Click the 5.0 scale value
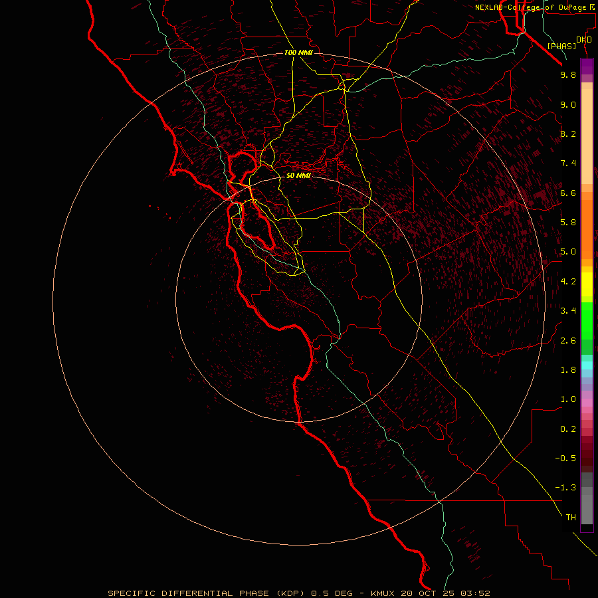Screen dimensions: 598x598 click(568, 252)
